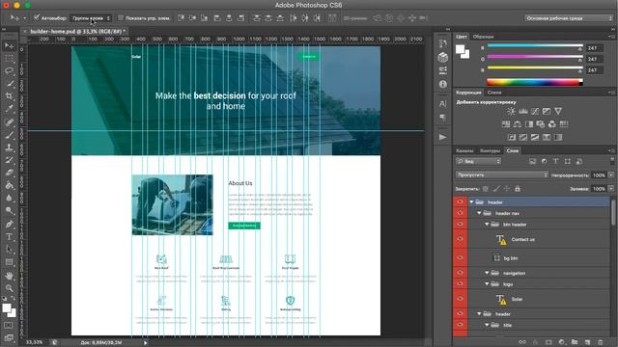This screenshot has height=347, width=618.
Task: Open the Actions panel play icon
Action: coord(443,137)
